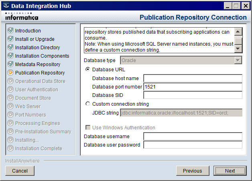Screen dimensions: 252x181
Task: Click the Web Server label
Action: point(28,107)
